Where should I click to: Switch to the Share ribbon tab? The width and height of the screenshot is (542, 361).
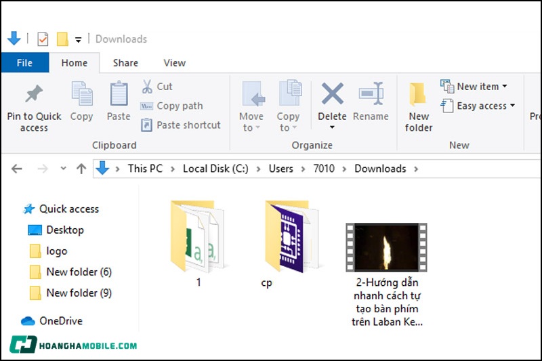point(125,63)
